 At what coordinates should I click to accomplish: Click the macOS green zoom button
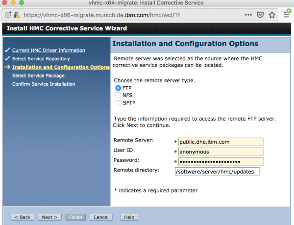click(x=22, y=2)
